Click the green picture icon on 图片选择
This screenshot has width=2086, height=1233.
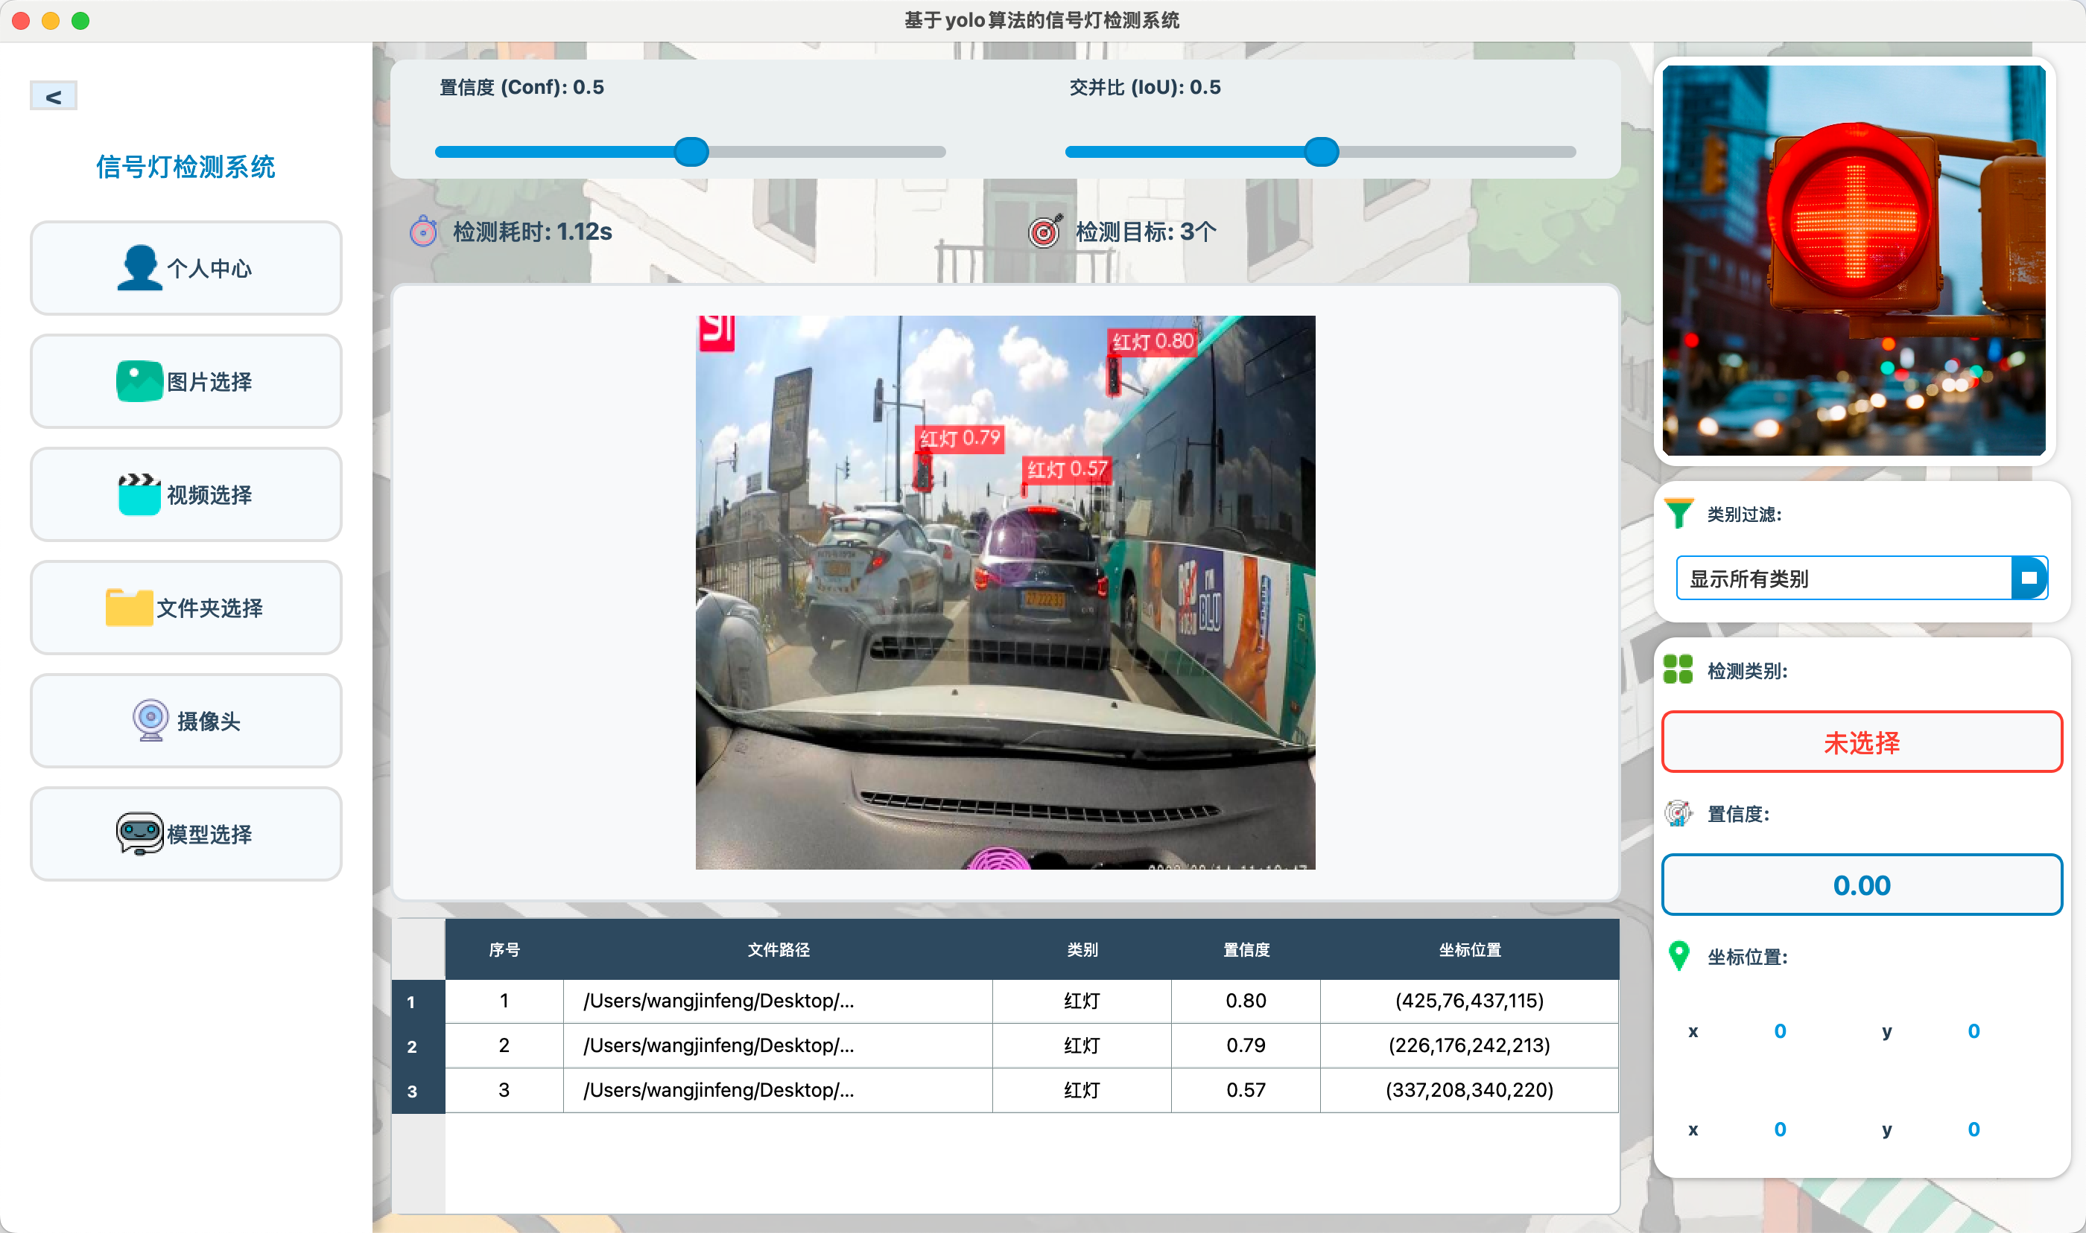coord(139,381)
